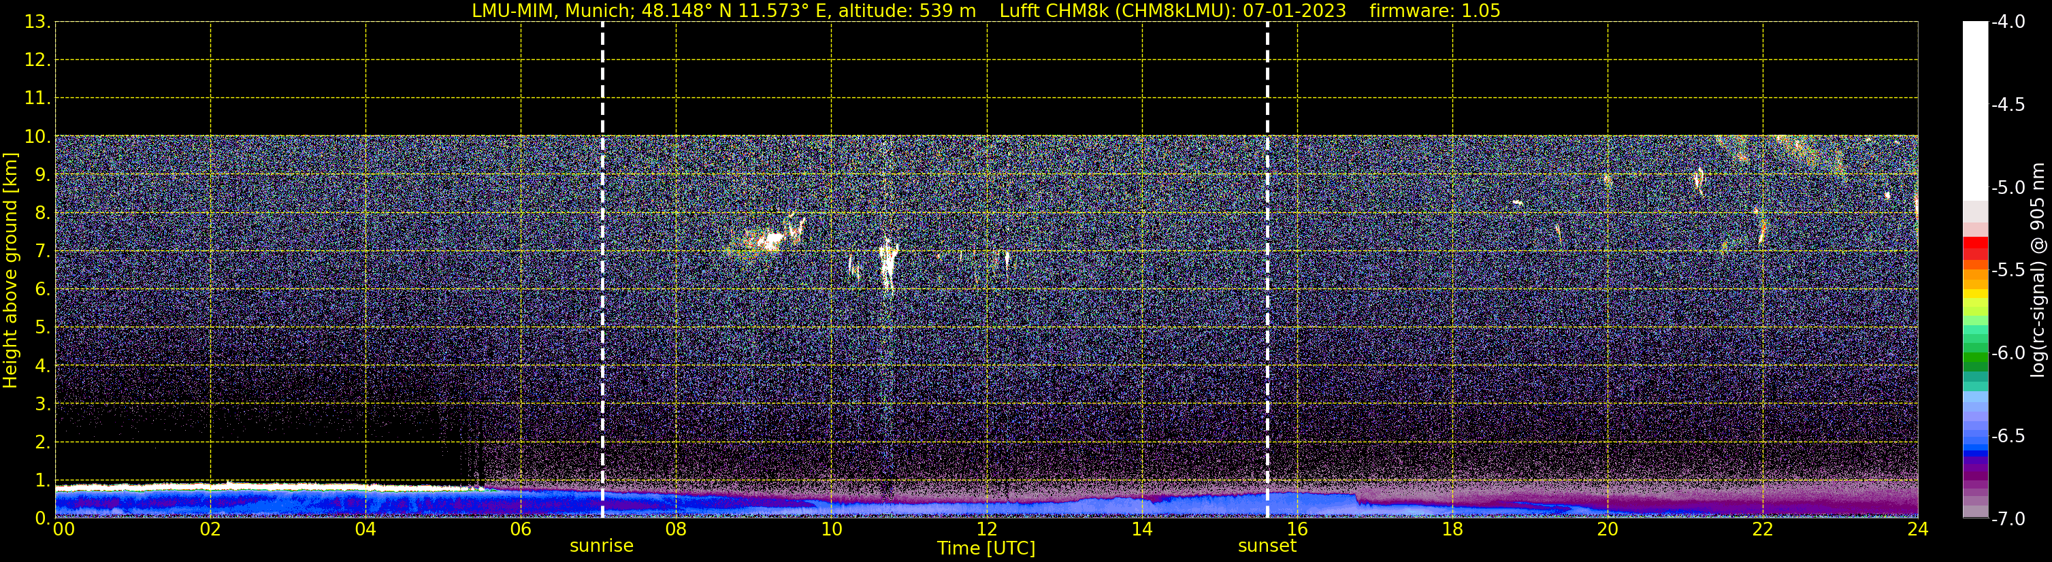Click the time axis tick label "06"
The image size is (2052, 562).
click(521, 530)
